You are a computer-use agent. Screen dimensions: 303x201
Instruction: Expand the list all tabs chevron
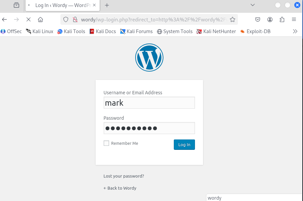point(253,5)
